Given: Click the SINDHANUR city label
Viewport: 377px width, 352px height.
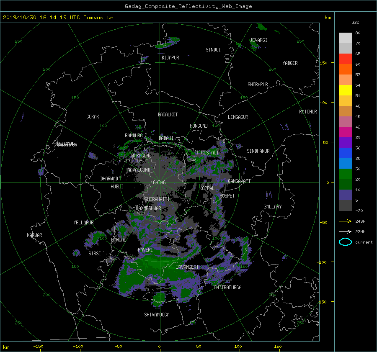Looking at the screenshot, I should pos(258,151).
